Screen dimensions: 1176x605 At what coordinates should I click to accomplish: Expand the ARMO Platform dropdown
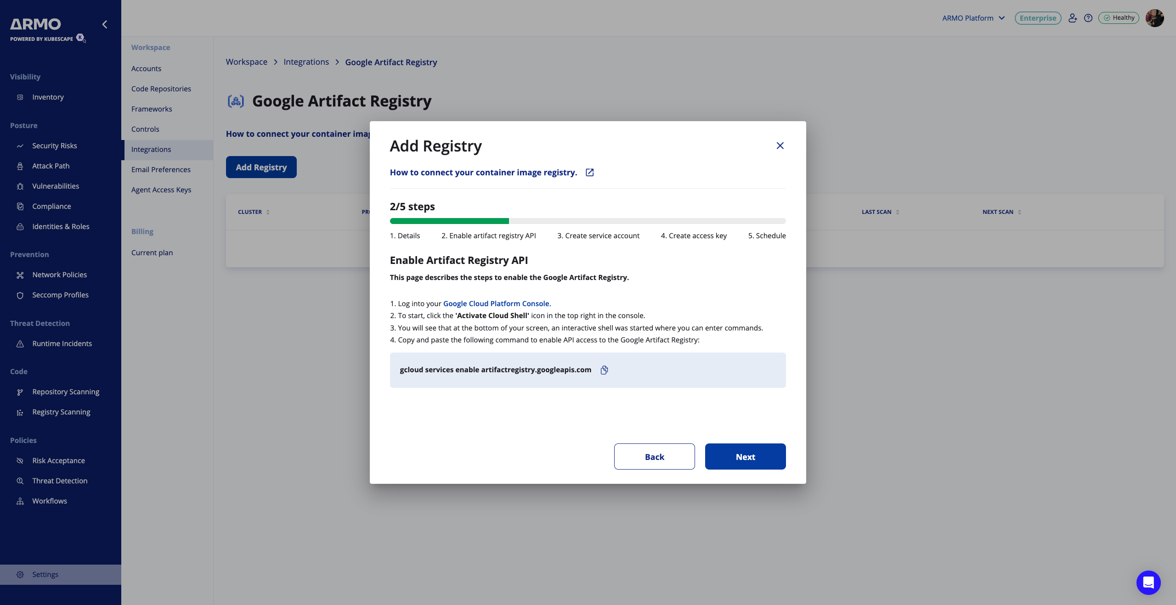(973, 18)
